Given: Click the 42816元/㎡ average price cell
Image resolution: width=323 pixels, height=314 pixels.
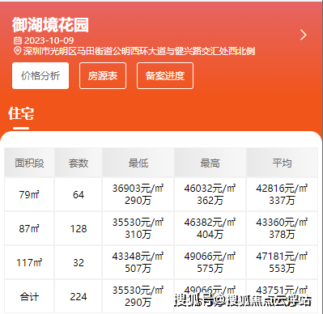Looking at the screenshot, I should coord(282,194).
